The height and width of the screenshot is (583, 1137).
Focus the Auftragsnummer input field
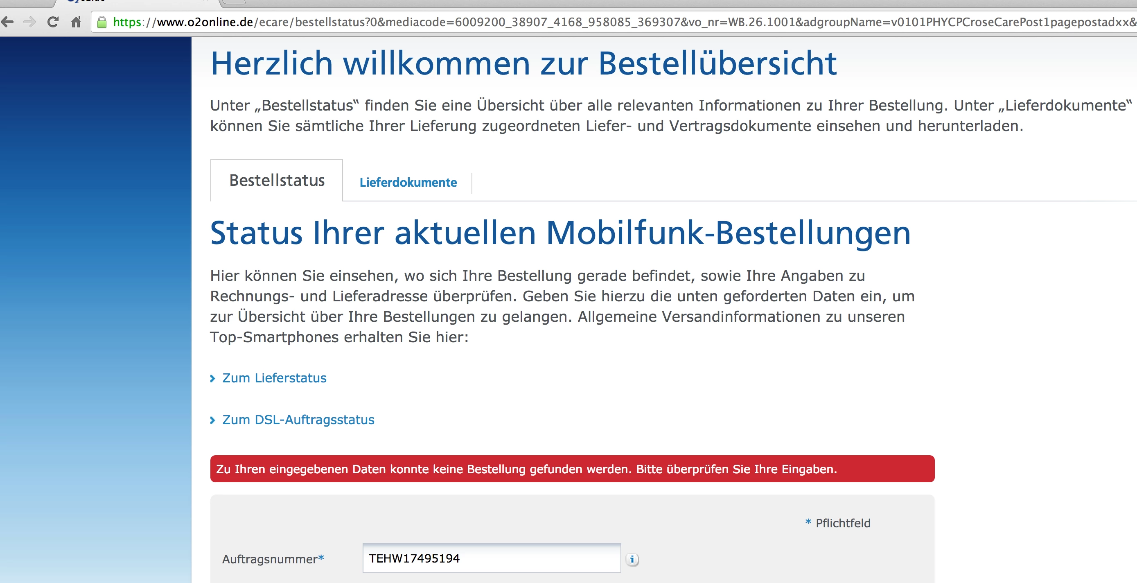491,558
